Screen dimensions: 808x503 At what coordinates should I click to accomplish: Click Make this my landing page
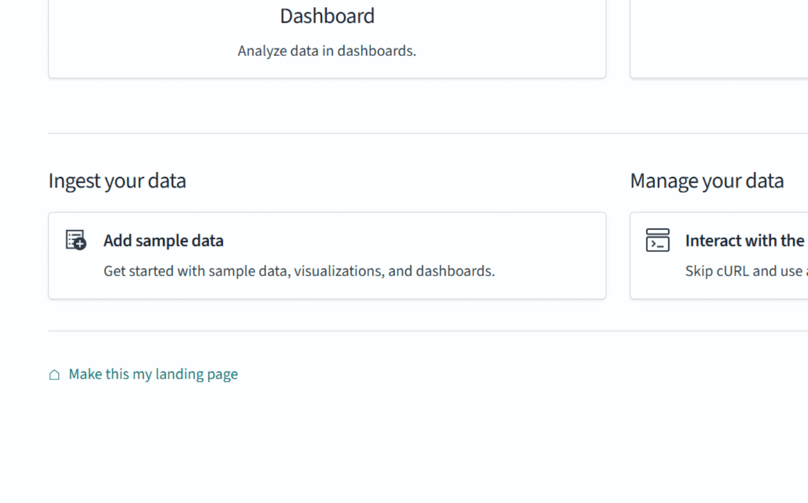pyautogui.click(x=153, y=374)
